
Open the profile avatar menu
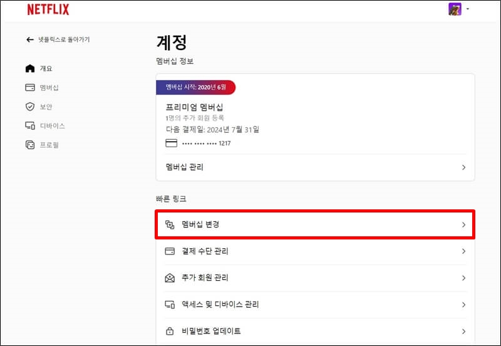(x=455, y=9)
